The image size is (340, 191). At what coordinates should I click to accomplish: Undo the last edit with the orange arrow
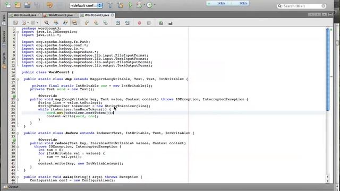(49, 5)
